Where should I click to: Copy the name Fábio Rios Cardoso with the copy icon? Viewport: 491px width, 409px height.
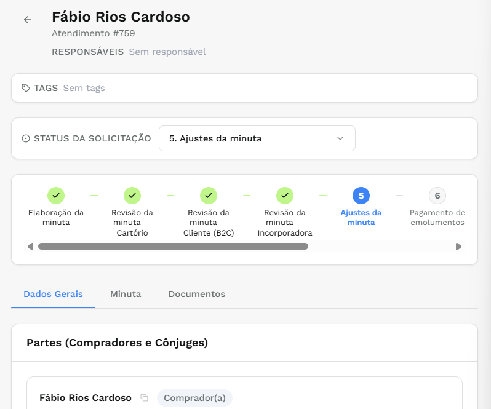144,398
